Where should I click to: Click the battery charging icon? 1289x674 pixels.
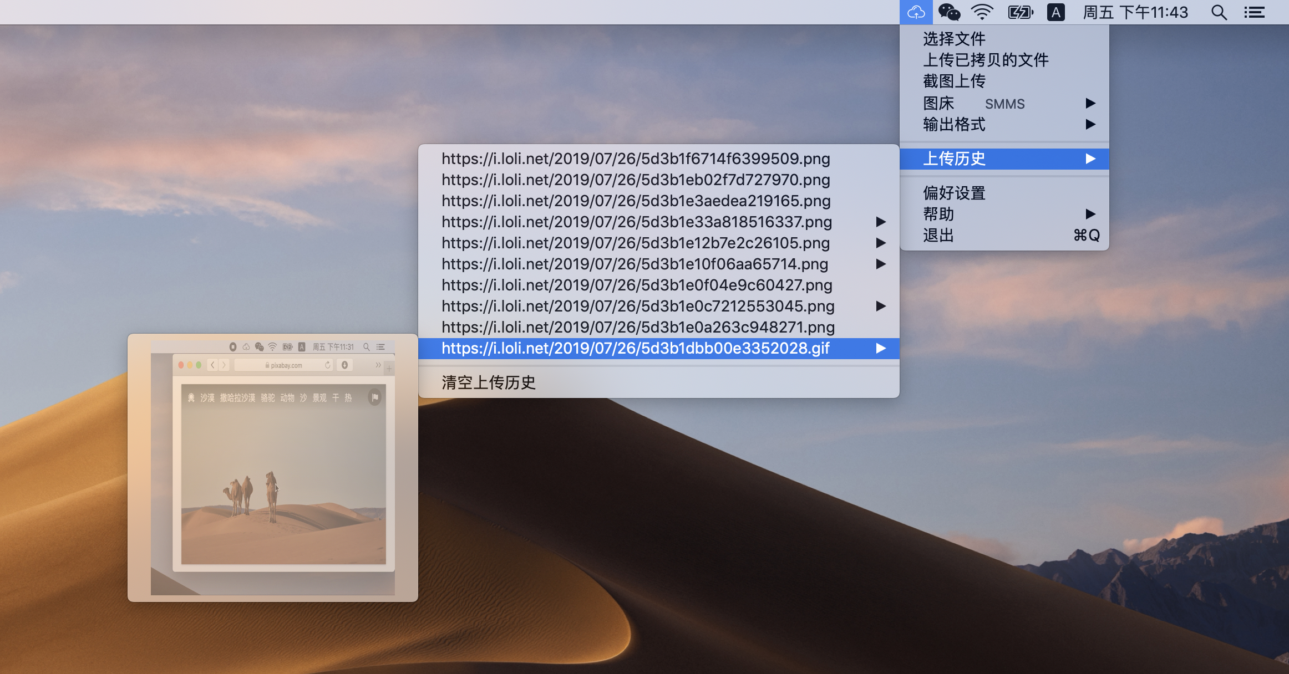click(1020, 12)
